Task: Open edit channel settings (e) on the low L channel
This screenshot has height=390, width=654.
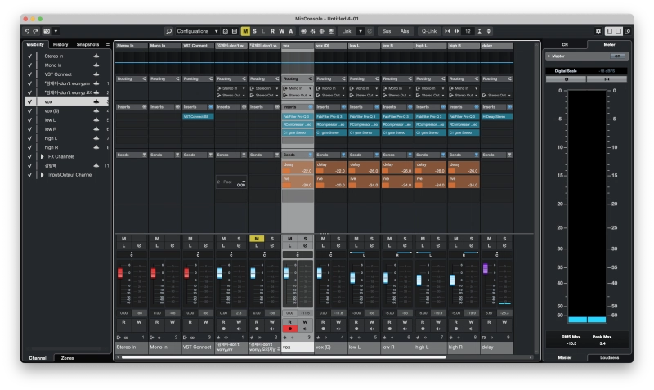Action: (x=371, y=245)
